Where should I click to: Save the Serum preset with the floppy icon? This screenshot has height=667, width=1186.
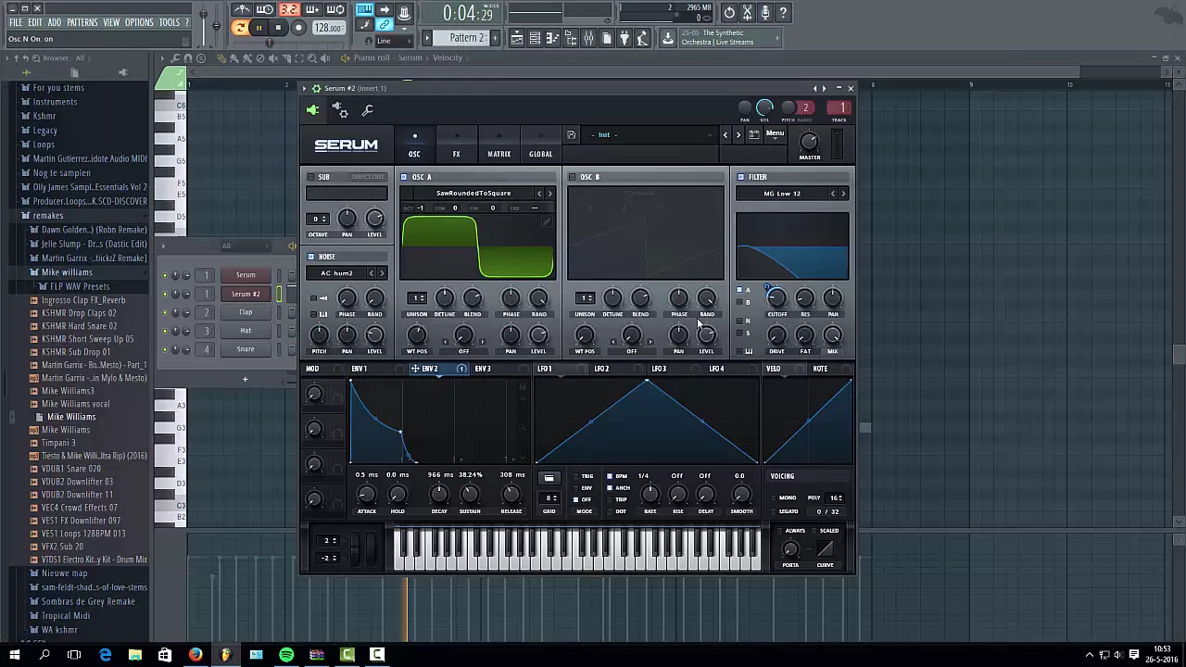click(x=571, y=134)
